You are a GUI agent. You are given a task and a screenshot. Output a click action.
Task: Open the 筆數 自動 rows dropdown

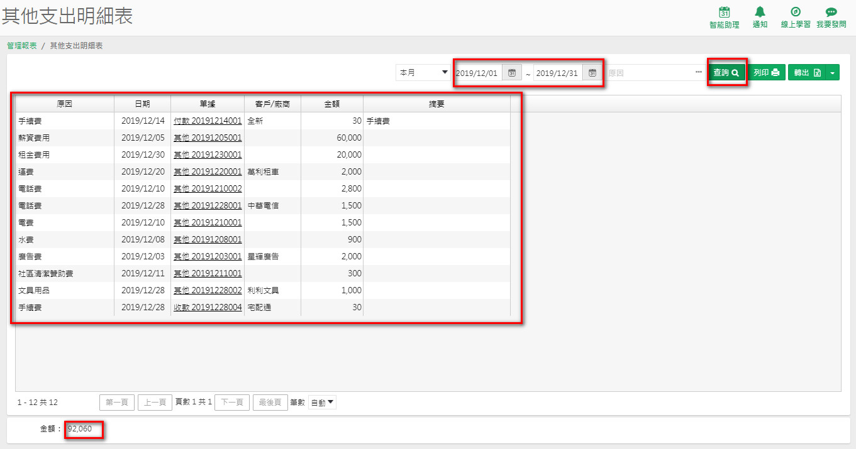point(322,403)
